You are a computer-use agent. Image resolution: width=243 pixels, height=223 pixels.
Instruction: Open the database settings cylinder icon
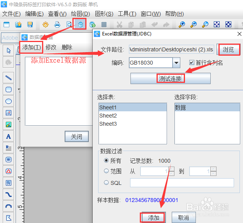[x=81, y=25]
